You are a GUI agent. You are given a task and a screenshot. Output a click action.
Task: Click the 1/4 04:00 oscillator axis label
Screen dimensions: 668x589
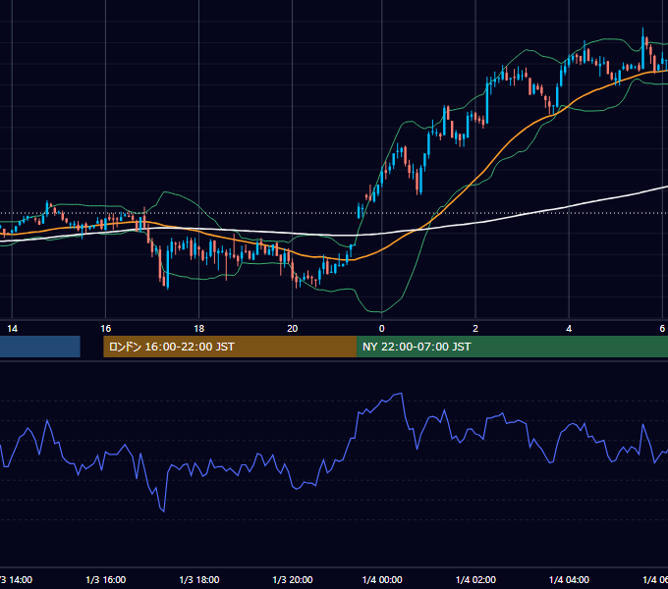click(569, 580)
